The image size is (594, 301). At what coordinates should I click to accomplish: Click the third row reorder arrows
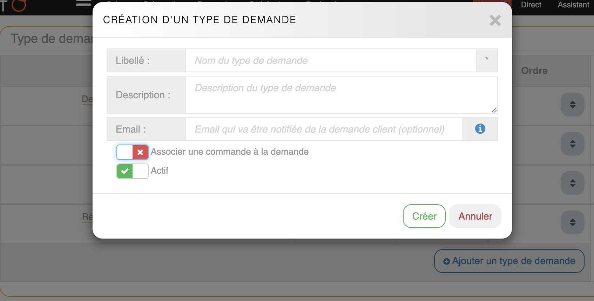(572, 183)
